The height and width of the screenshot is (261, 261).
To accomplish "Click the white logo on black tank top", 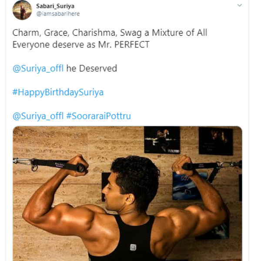I will pyautogui.click(x=133, y=248).
